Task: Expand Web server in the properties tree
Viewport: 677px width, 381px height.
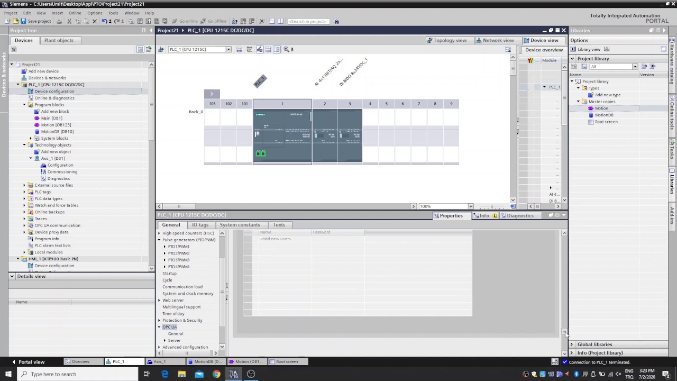Action: (x=159, y=300)
